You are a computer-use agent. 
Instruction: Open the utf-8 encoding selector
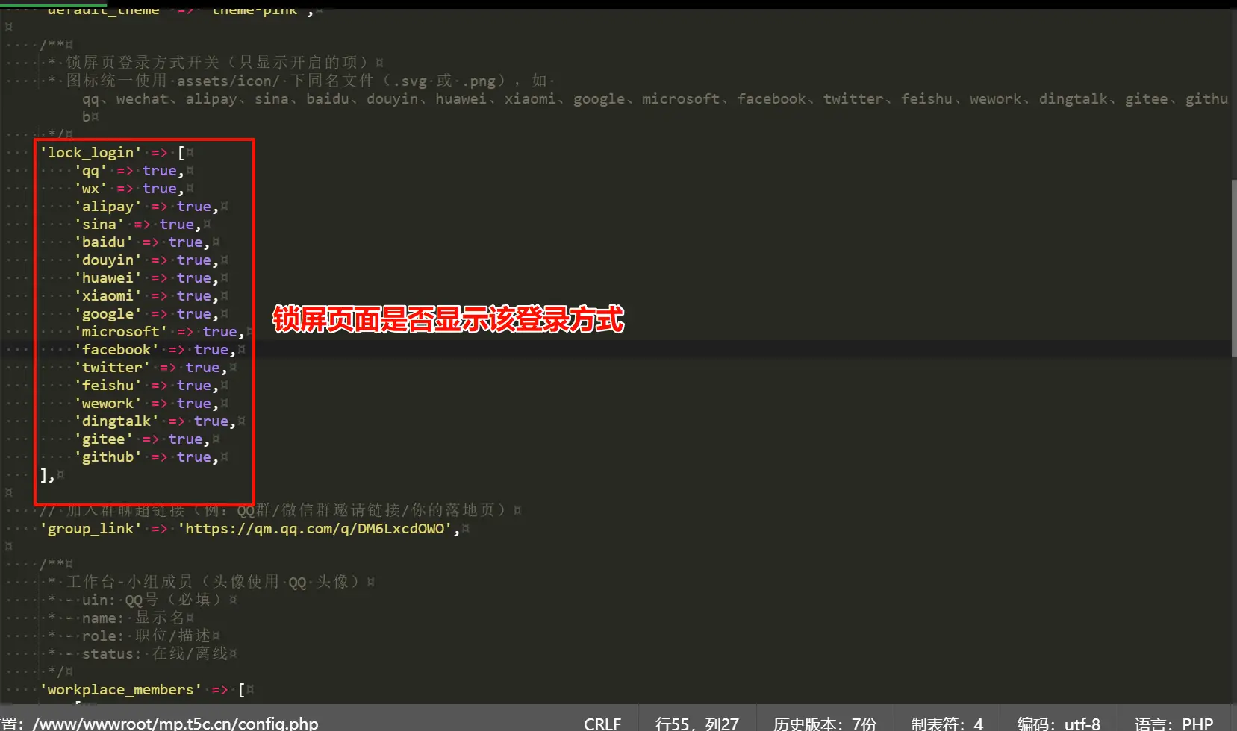[x=1058, y=723]
